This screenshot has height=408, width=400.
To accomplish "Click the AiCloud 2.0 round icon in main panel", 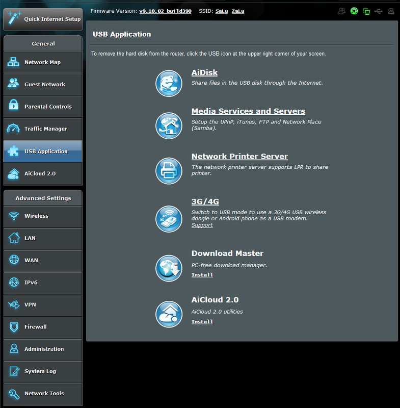I will (x=169, y=314).
